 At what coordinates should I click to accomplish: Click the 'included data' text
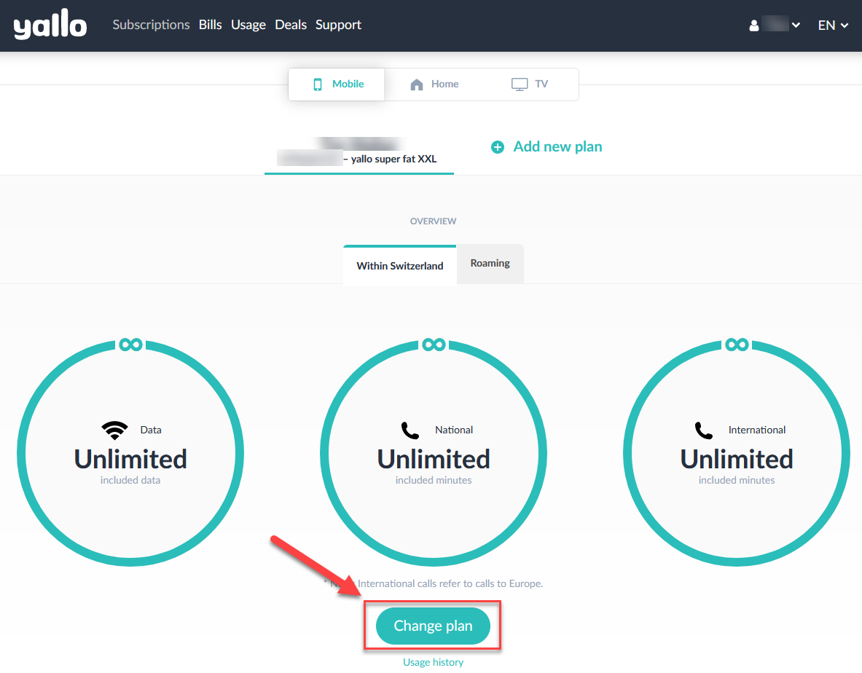[130, 480]
